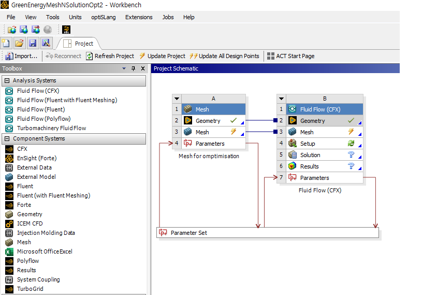
Task: Select the Geometry cell in system A
Action: point(213,121)
